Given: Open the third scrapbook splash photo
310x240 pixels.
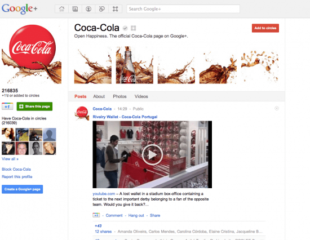Looking at the screenshot, I should point(176,65).
